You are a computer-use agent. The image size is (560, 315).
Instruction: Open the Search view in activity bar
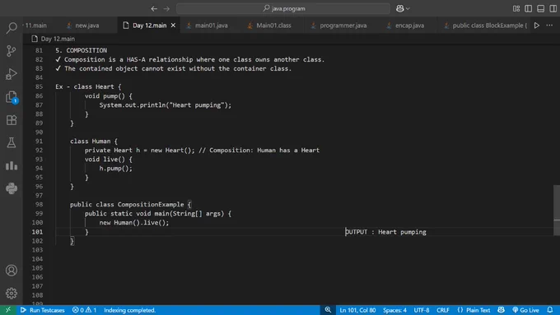pos(12,27)
